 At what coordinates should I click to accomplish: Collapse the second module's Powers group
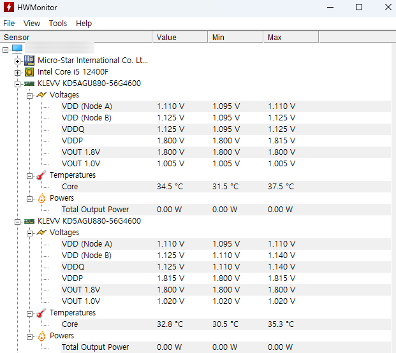coord(29,336)
